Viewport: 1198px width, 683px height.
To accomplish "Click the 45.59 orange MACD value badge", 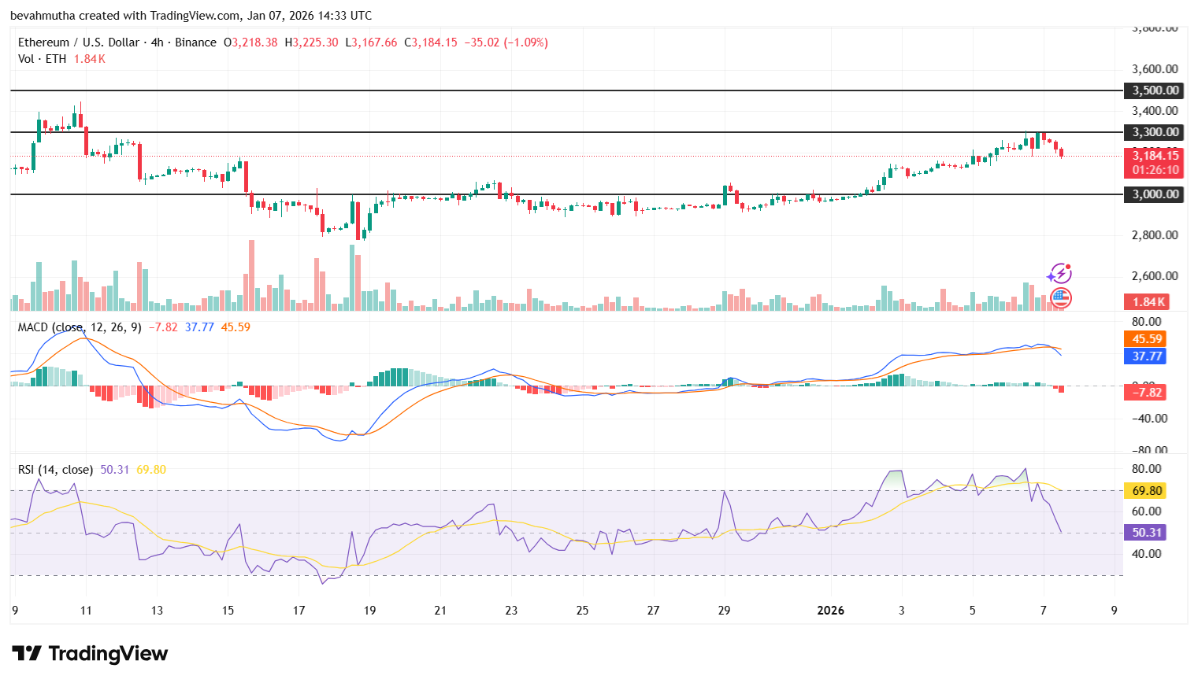I will (1146, 339).
